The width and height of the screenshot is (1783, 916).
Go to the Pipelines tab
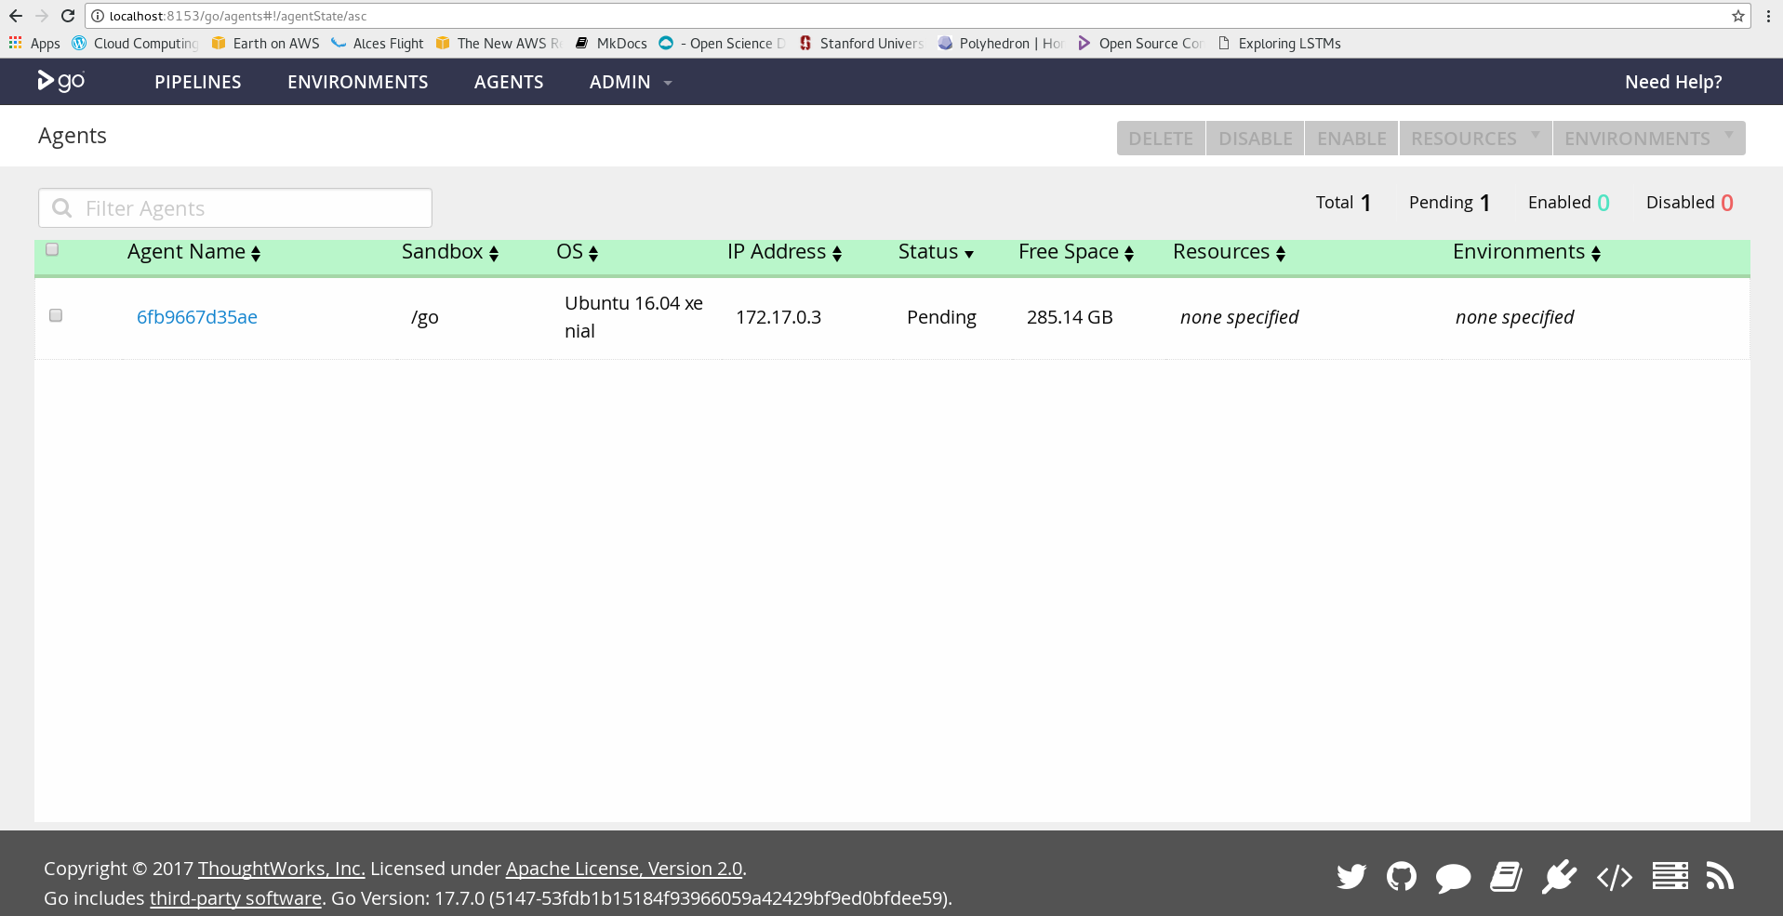tap(198, 83)
